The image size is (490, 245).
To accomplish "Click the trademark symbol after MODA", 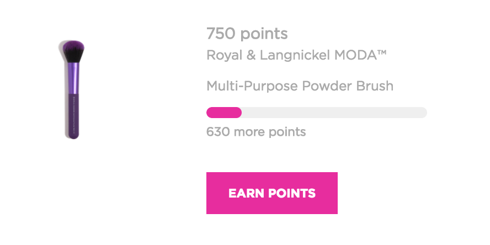I will click(382, 52).
